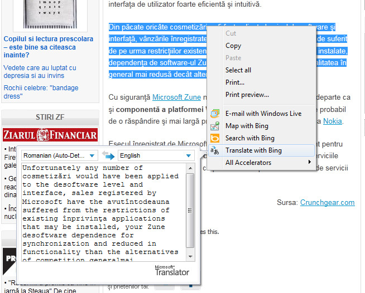Viewport: 365px width, 293px height.
Task: Open All Accelerators menu entry
Action: pos(262,163)
